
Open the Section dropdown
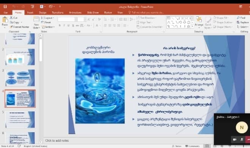point(48,27)
